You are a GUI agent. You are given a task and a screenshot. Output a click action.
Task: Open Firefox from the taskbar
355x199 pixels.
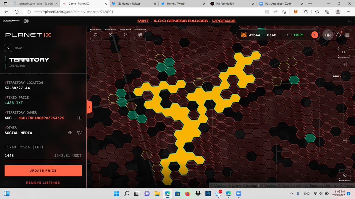click(x=188, y=194)
